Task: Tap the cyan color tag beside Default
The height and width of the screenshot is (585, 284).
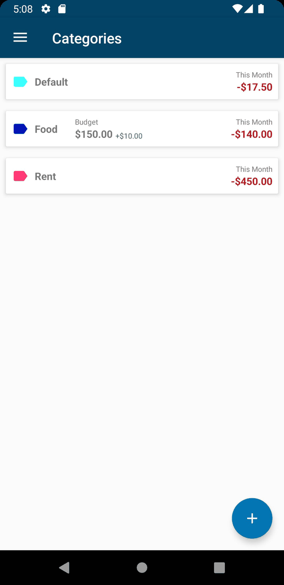Action: point(20,82)
